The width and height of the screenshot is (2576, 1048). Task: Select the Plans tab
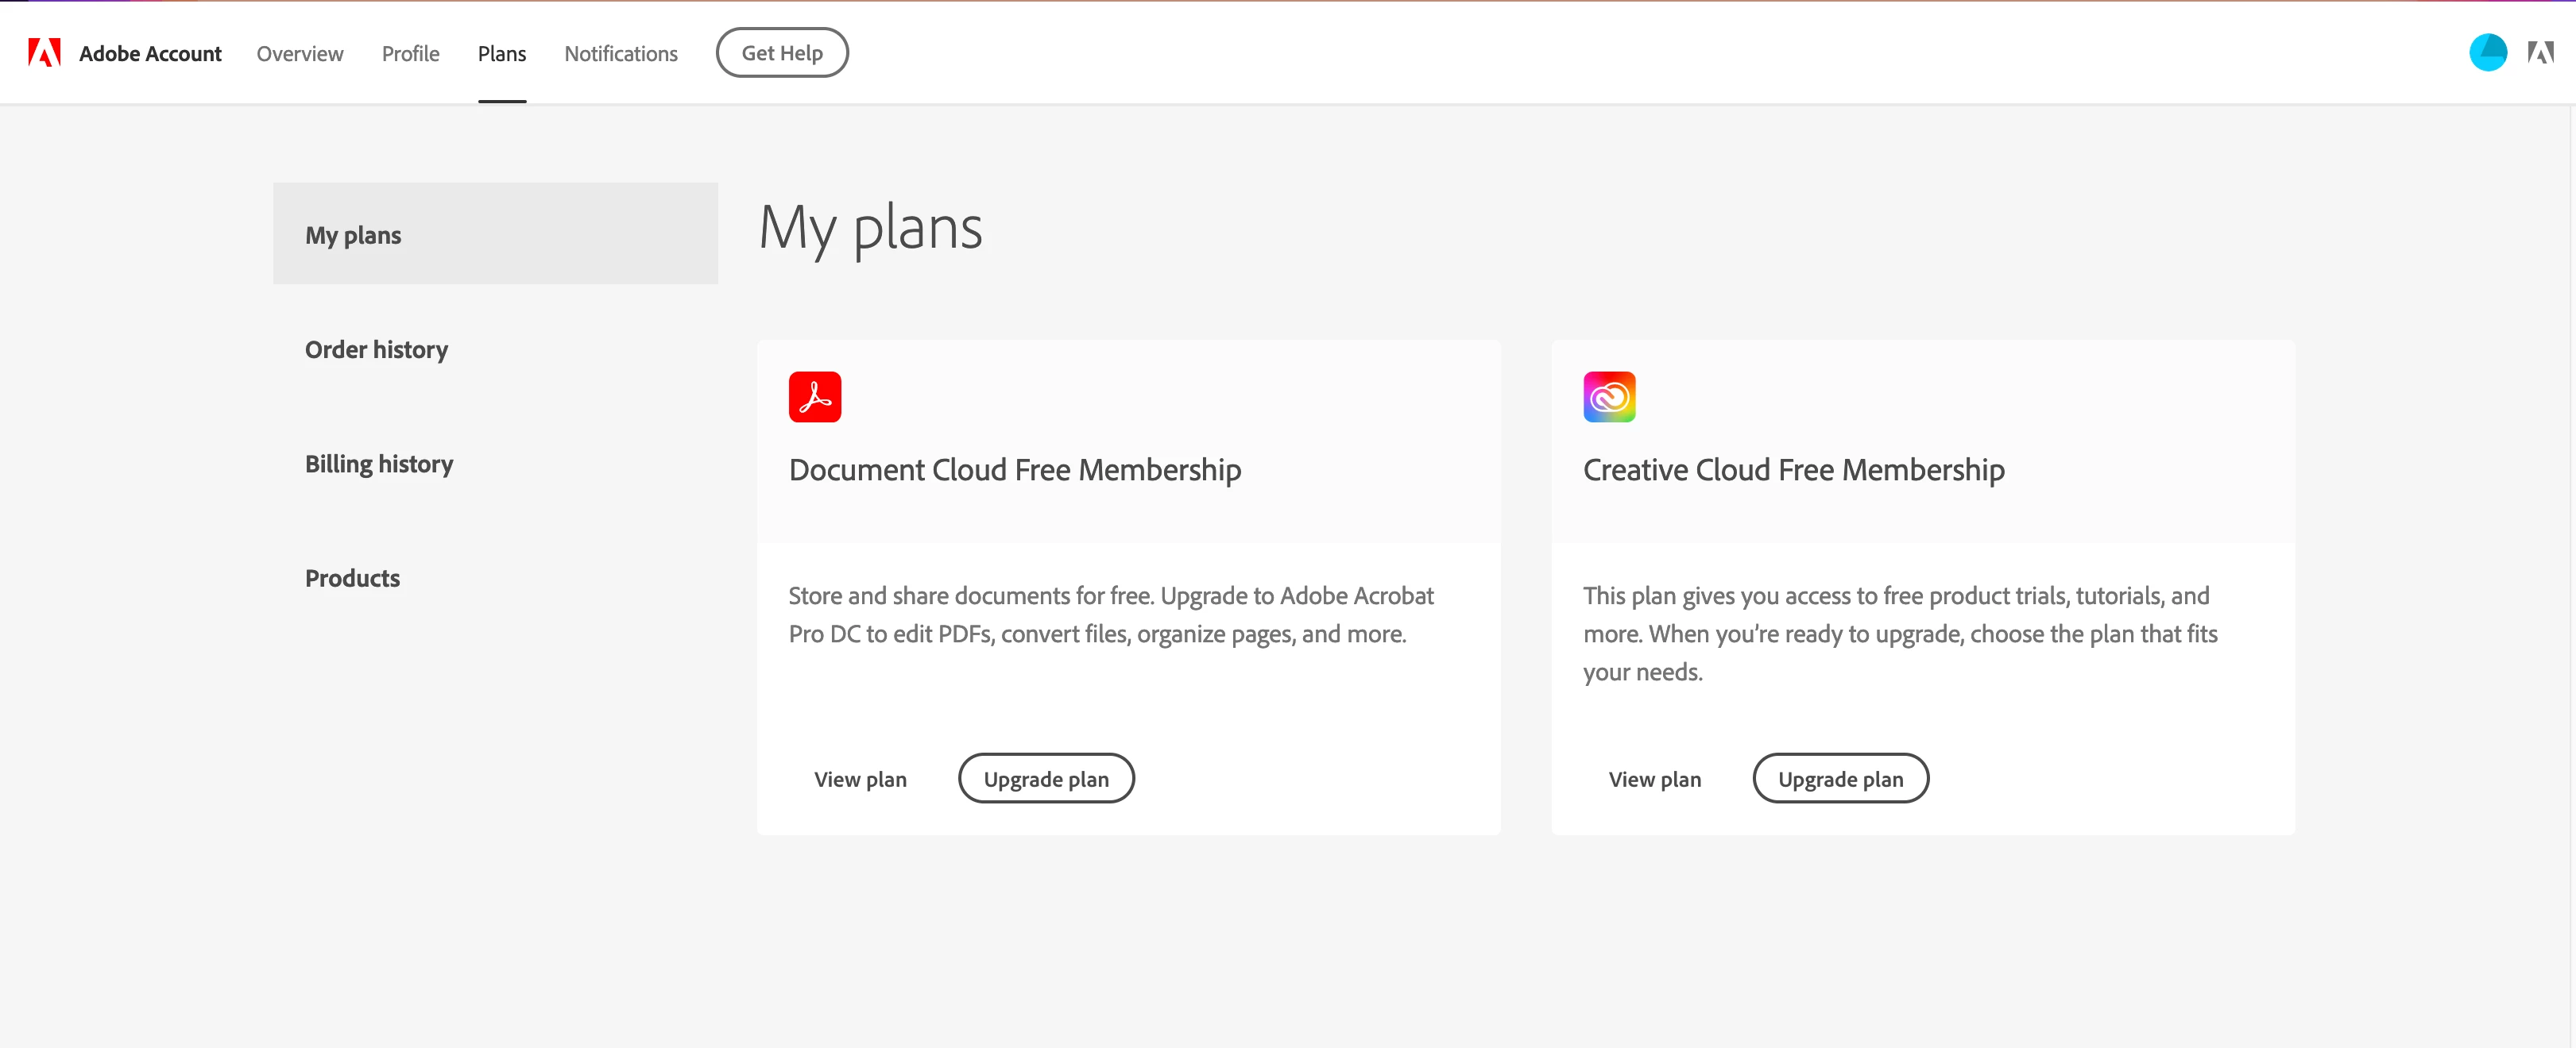(x=501, y=54)
